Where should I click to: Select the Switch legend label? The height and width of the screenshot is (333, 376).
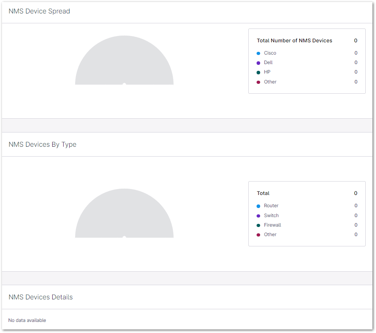[271, 216]
